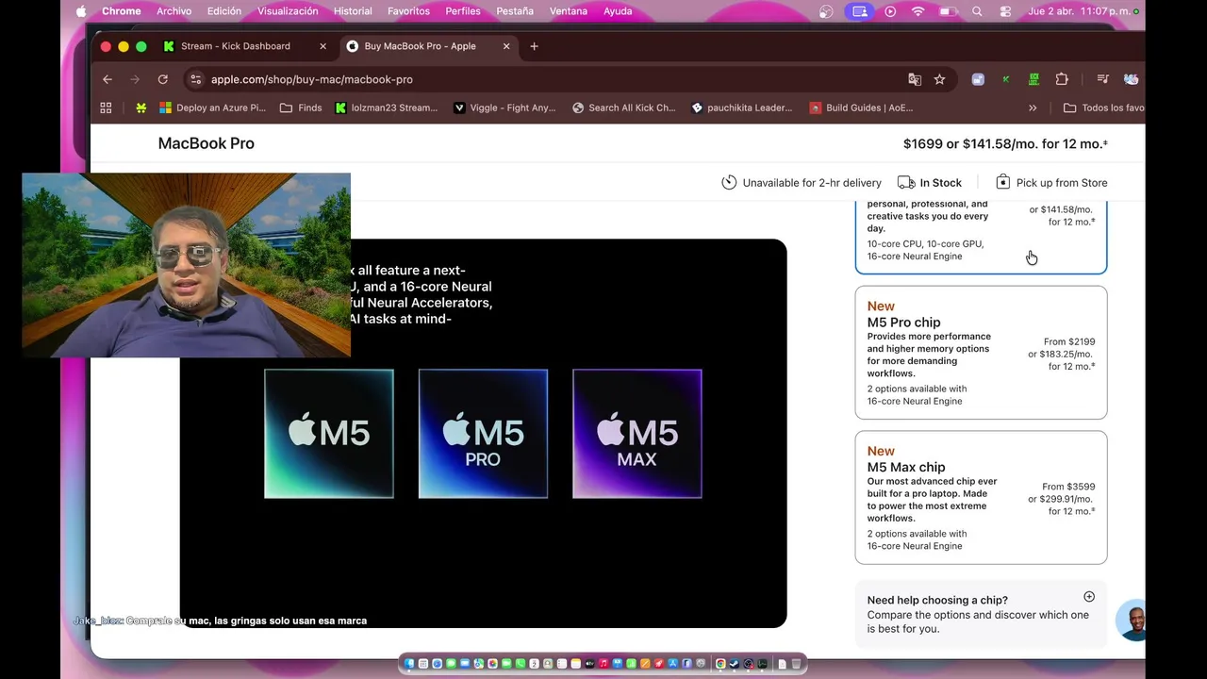Viewport: 1207px width, 679px height.
Task: Bookmark this page with the star icon
Action: point(939,79)
